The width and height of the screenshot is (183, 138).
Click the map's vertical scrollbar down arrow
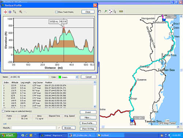(x=181, y=124)
